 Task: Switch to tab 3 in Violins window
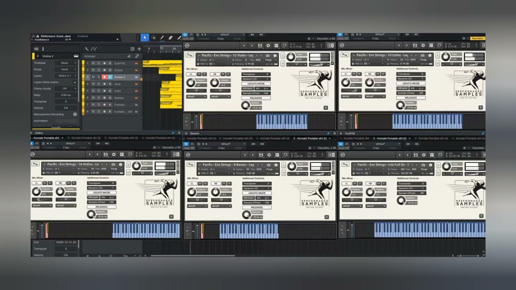point(121,138)
